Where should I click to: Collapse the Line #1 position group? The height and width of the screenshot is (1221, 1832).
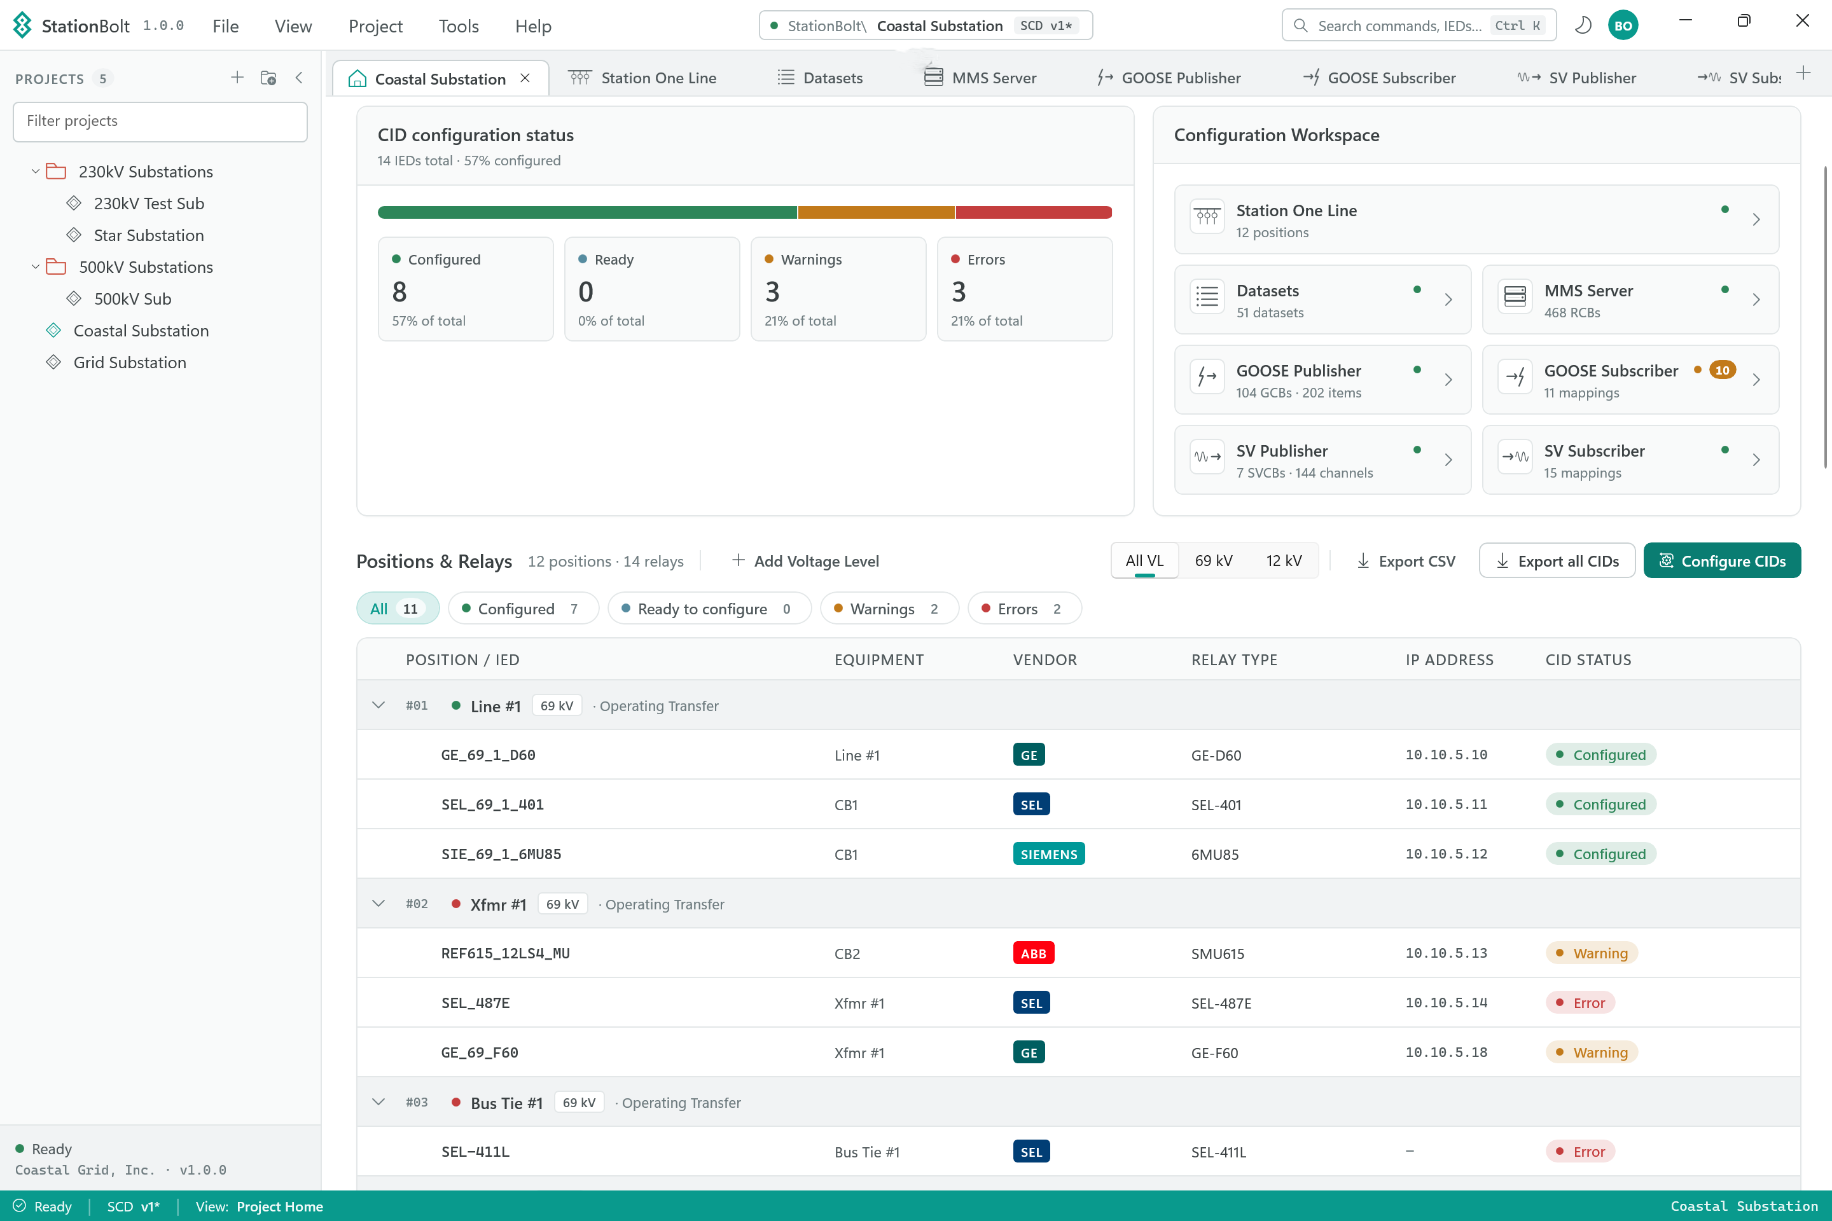(x=378, y=705)
